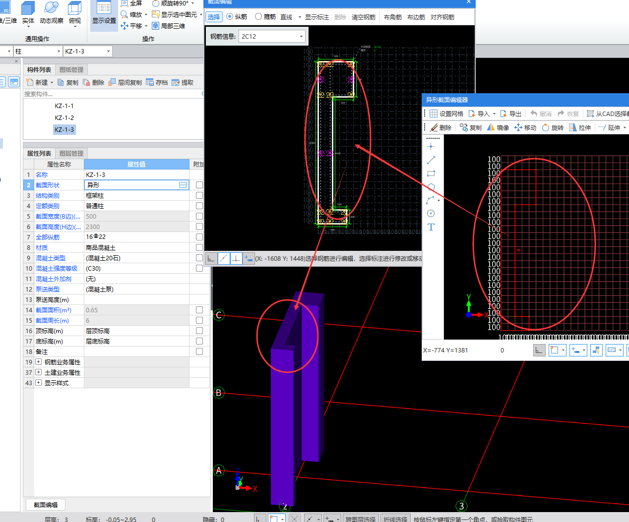Click 布角筋 button

pyautogui.click(x=393, y=17)
